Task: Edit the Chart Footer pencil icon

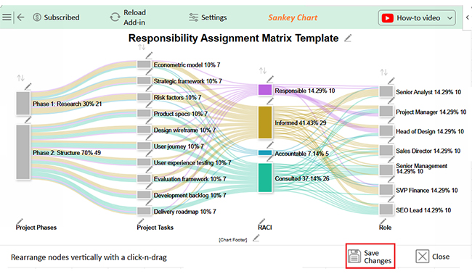Action: (256, 238)
